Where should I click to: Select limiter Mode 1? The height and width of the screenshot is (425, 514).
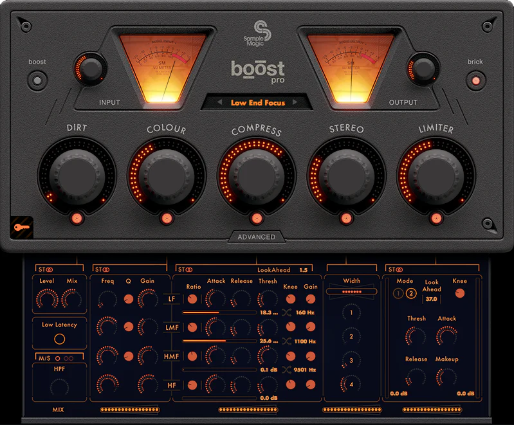pyautogui.click(x=398, y=293)
